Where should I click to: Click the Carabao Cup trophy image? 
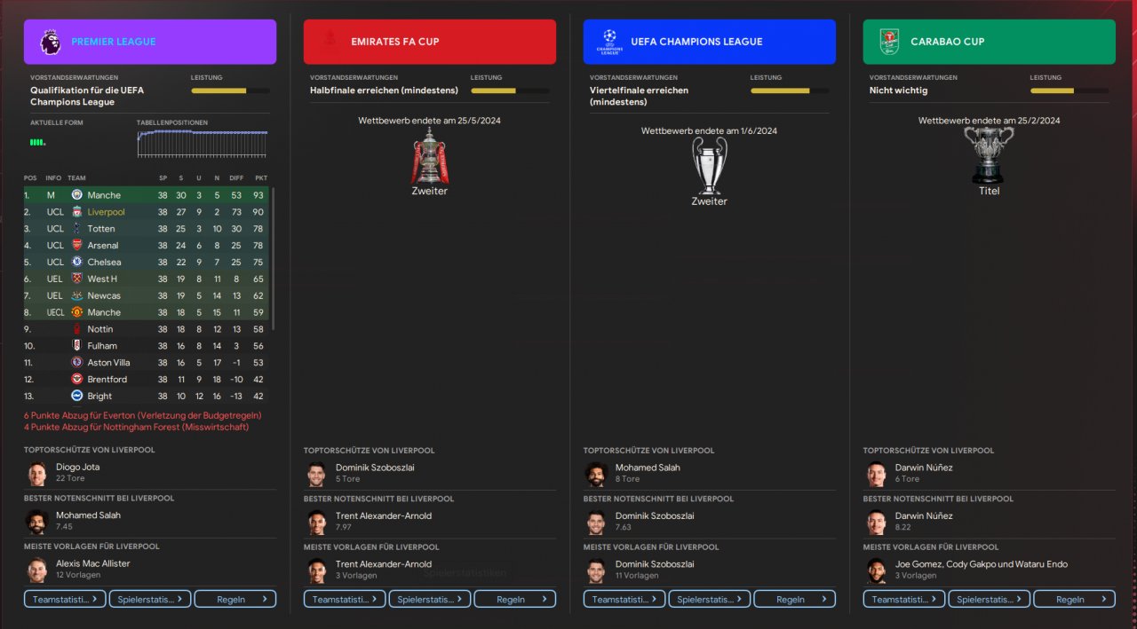coord(989,155)
